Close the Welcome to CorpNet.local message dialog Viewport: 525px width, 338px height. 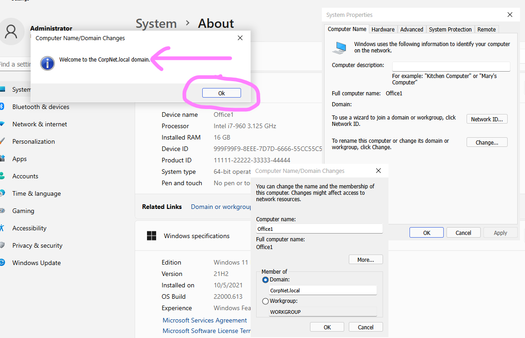(240, 38)
